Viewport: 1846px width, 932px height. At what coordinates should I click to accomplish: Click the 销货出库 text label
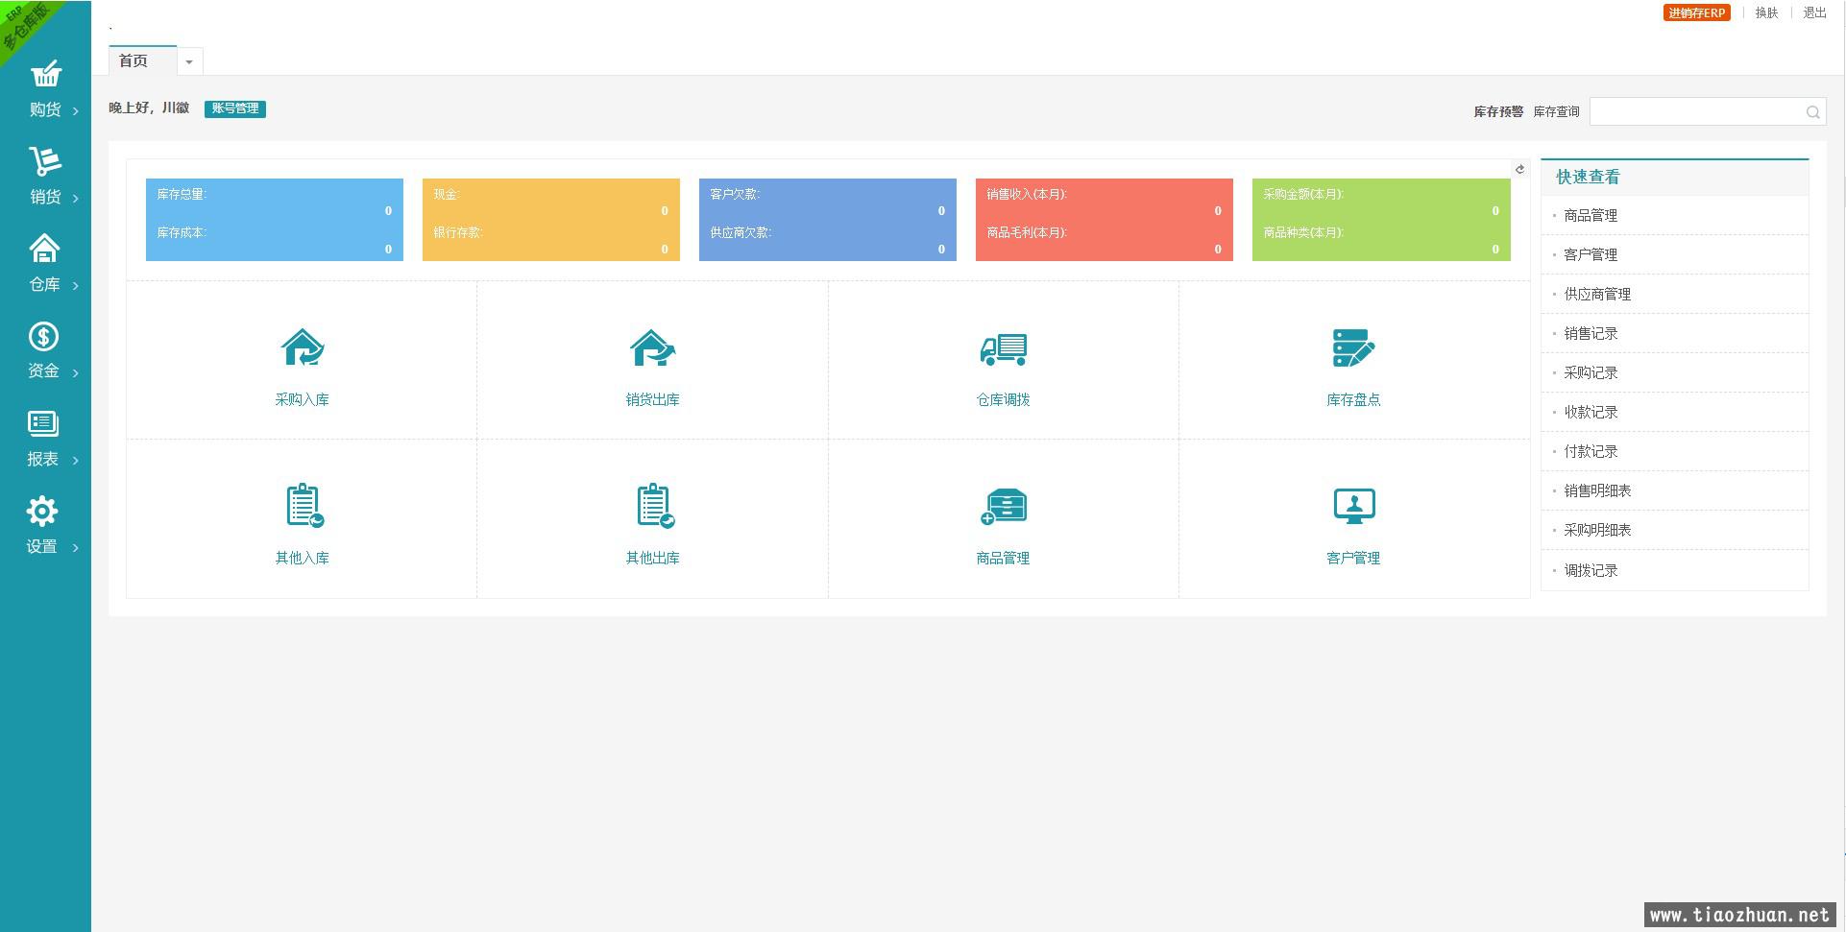653,400
